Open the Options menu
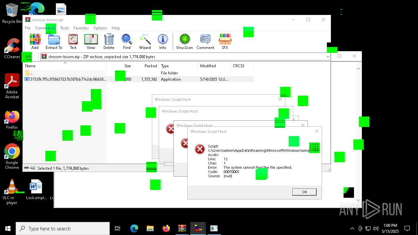This screenshot has height=235, width=418. coord(100,28)
